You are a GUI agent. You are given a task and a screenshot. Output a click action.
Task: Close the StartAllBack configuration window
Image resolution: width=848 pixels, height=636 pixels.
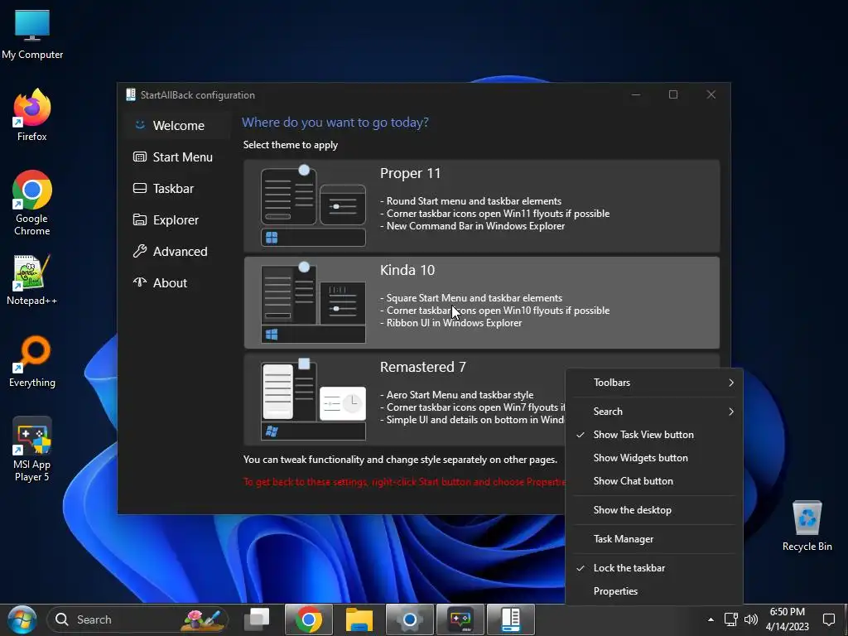pyautogui.click(x=711, y=94)
